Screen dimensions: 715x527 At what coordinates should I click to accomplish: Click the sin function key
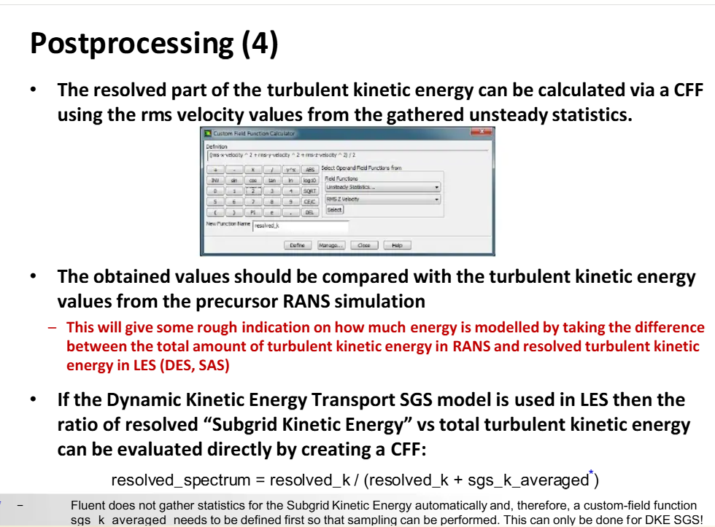click(234, 180)
